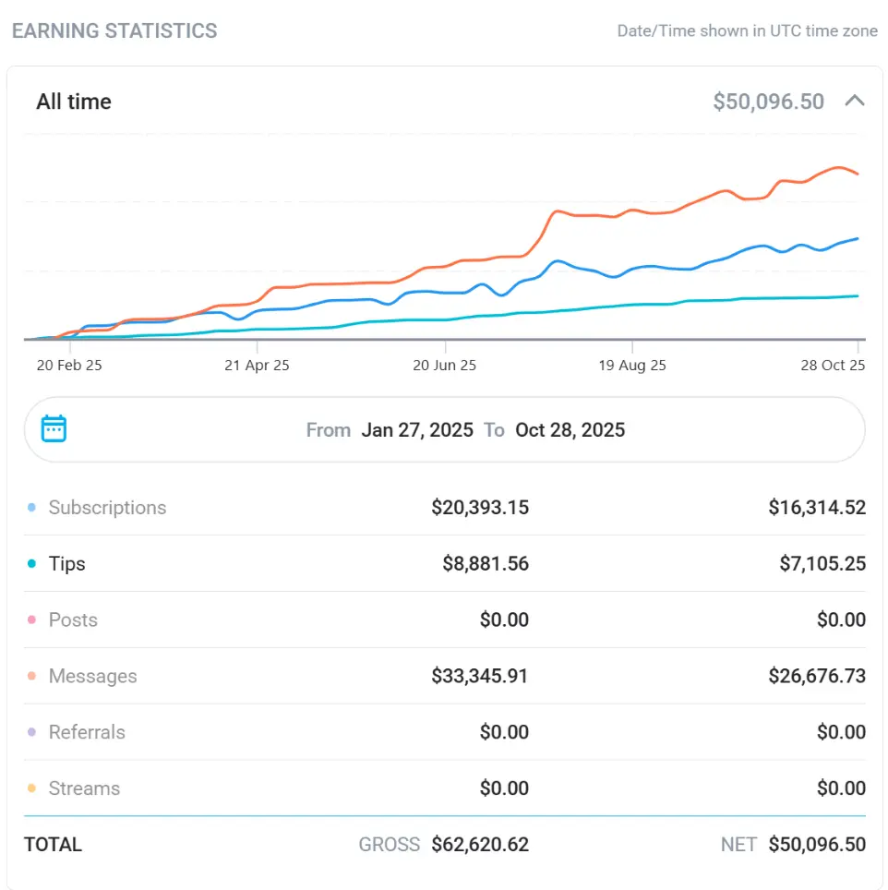Toggle the Streams series dot
The height and width of the screenshot is (890, 888).
[x=31, y=789]
